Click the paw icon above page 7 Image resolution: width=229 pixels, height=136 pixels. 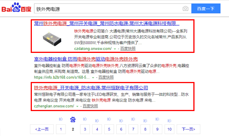[x=133, y=119]
